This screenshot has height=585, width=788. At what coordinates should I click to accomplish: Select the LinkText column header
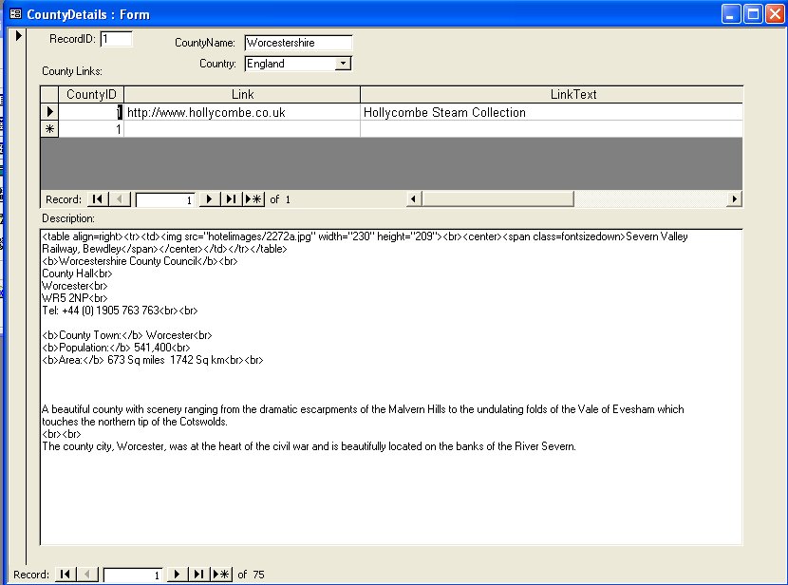pos(552,94)
